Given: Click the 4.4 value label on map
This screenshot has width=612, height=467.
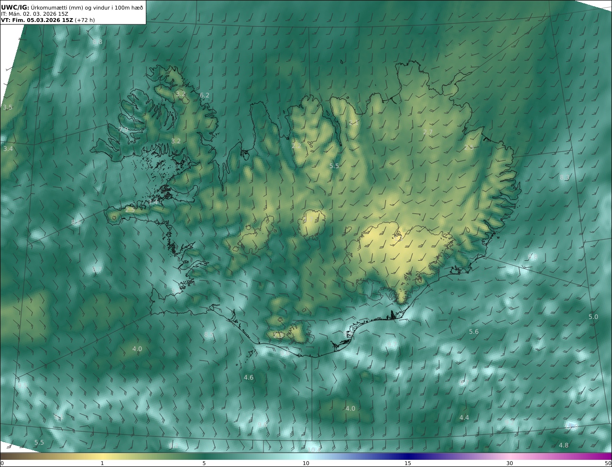Looking at the screenshot, I should [x=464, y=418].
